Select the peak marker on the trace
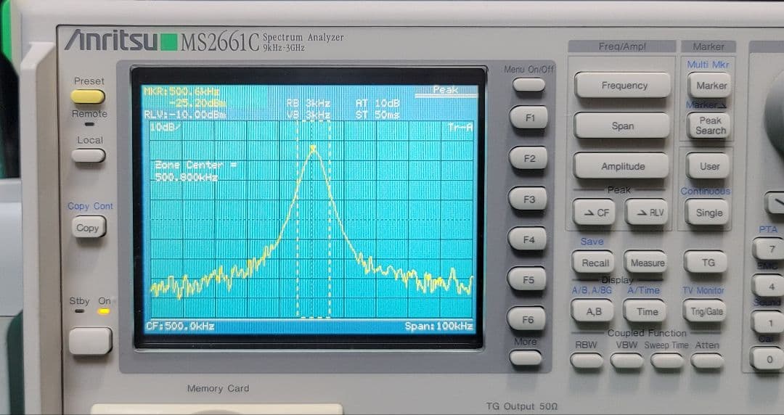This screenshot has height=415, width=784. click(314, 149)
